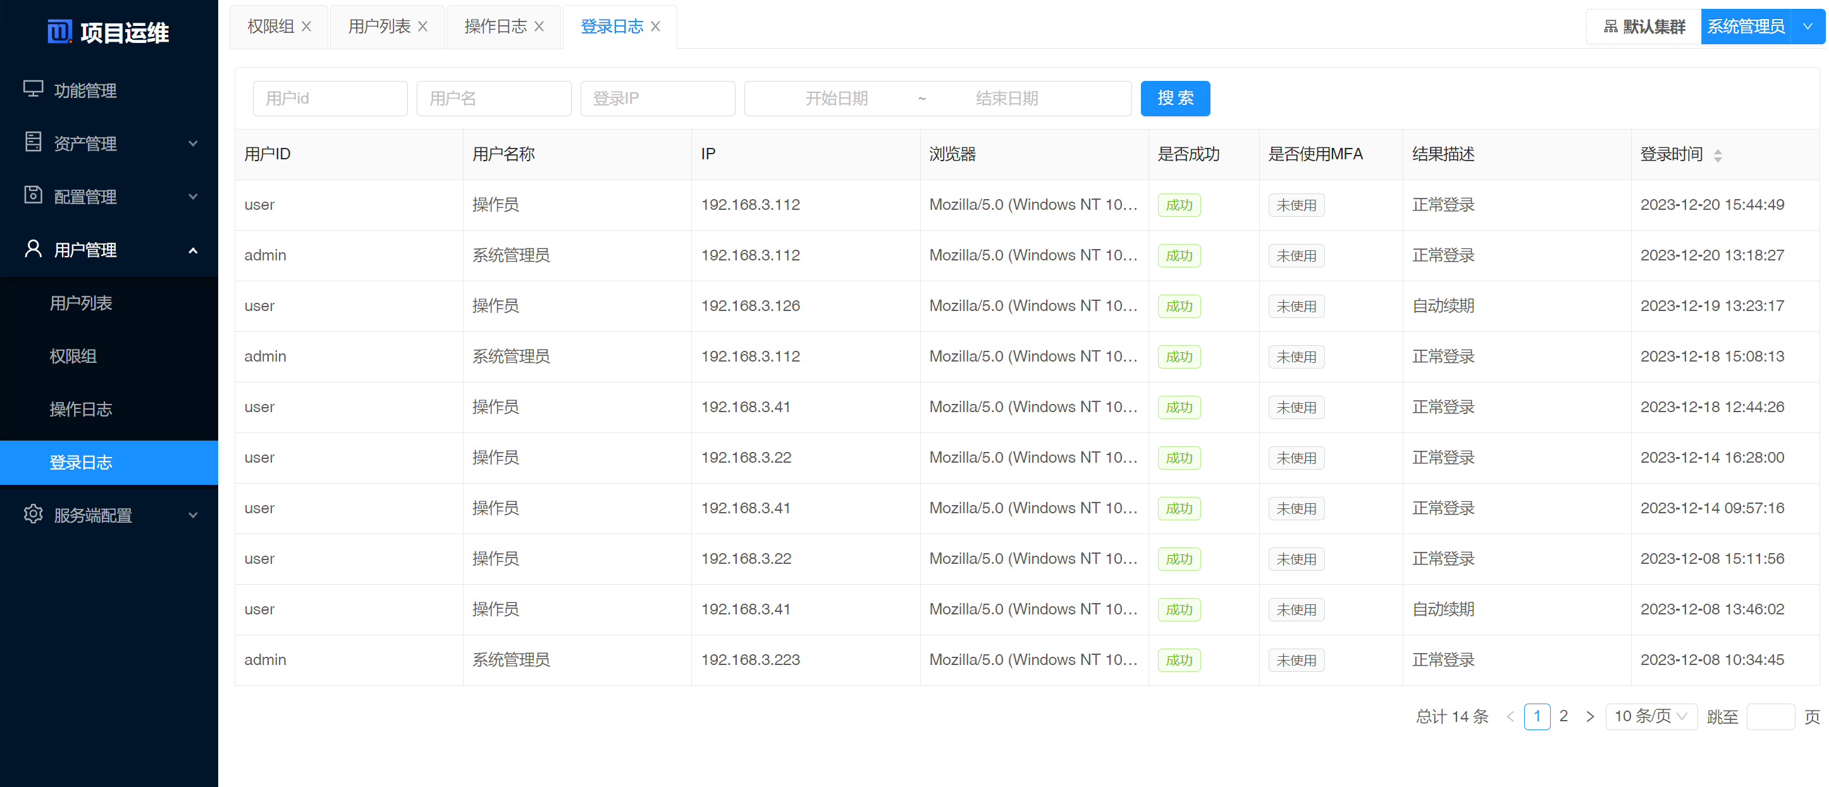Image resolution: width=1829 pixels, height=787 pixels.
Task: Click the 功能管理 monitor icon
Action: click(x=33, y=88)
